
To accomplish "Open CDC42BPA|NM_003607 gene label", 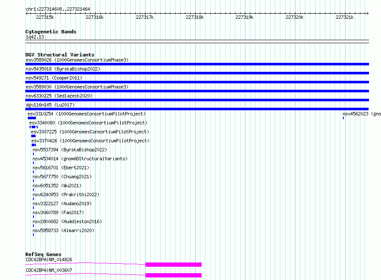I will pyautogui.click(x=49, y=270).
